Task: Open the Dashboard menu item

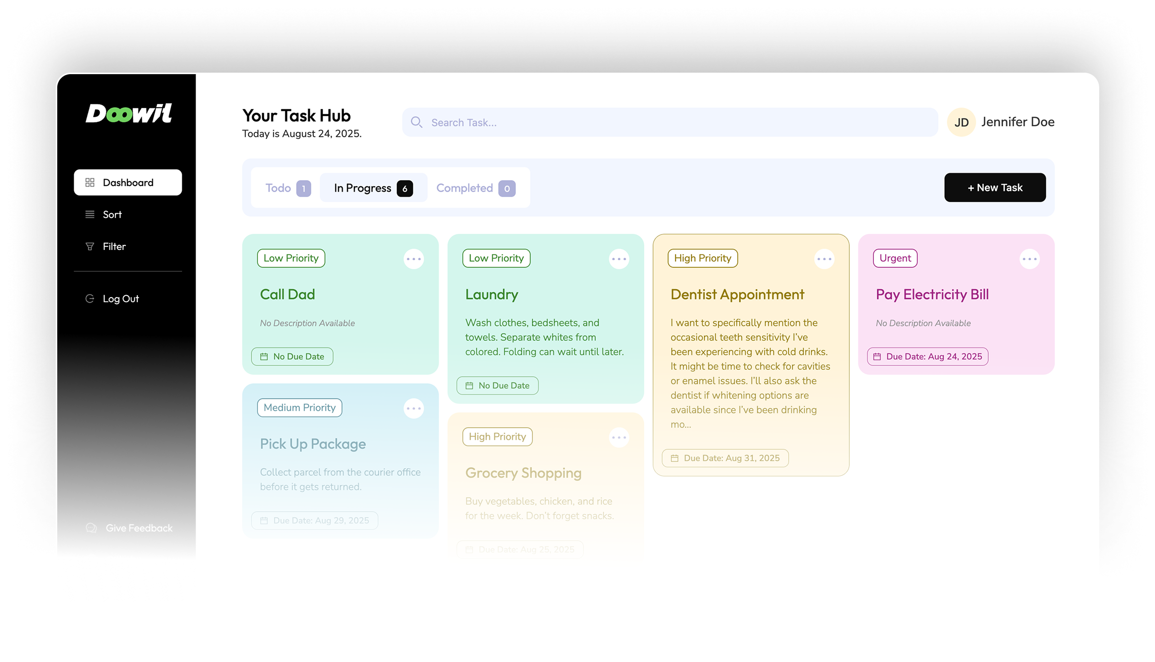Action: 128,183
